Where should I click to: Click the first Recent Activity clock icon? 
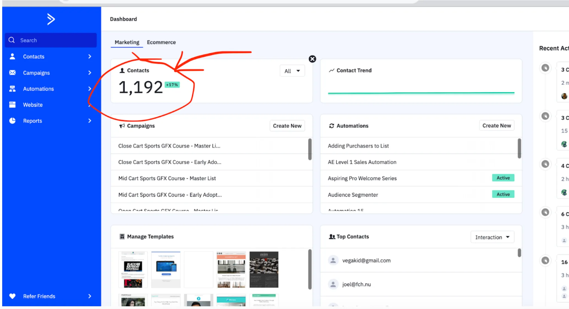[545, 68]
